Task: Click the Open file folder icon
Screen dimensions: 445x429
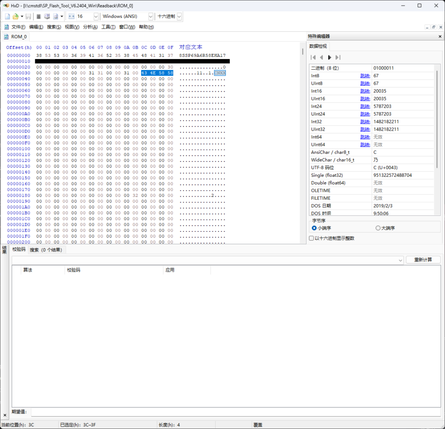Action: tap(15, 16)
